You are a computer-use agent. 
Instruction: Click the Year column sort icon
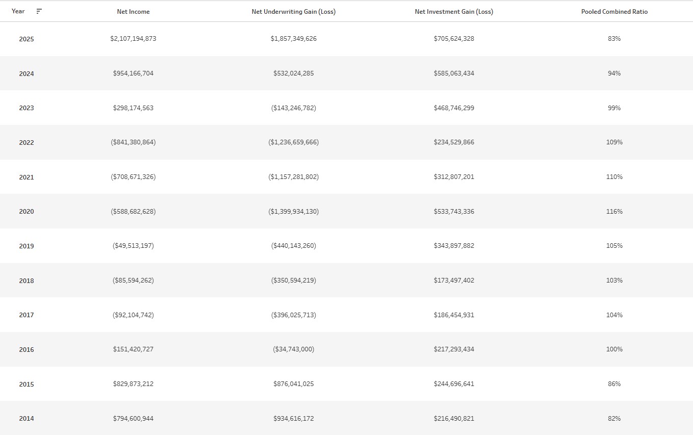[39, 11]
